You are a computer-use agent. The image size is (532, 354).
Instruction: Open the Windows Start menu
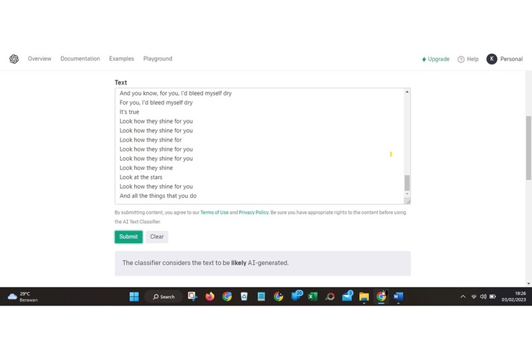[x=134, y=296]
